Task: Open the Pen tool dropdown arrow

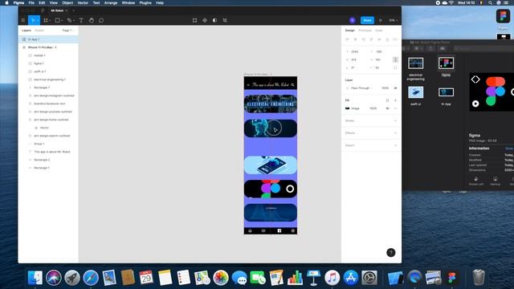Action: (74, 20)
